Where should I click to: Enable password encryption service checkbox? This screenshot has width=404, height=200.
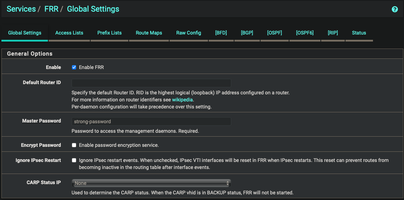[x=74, y=145]
